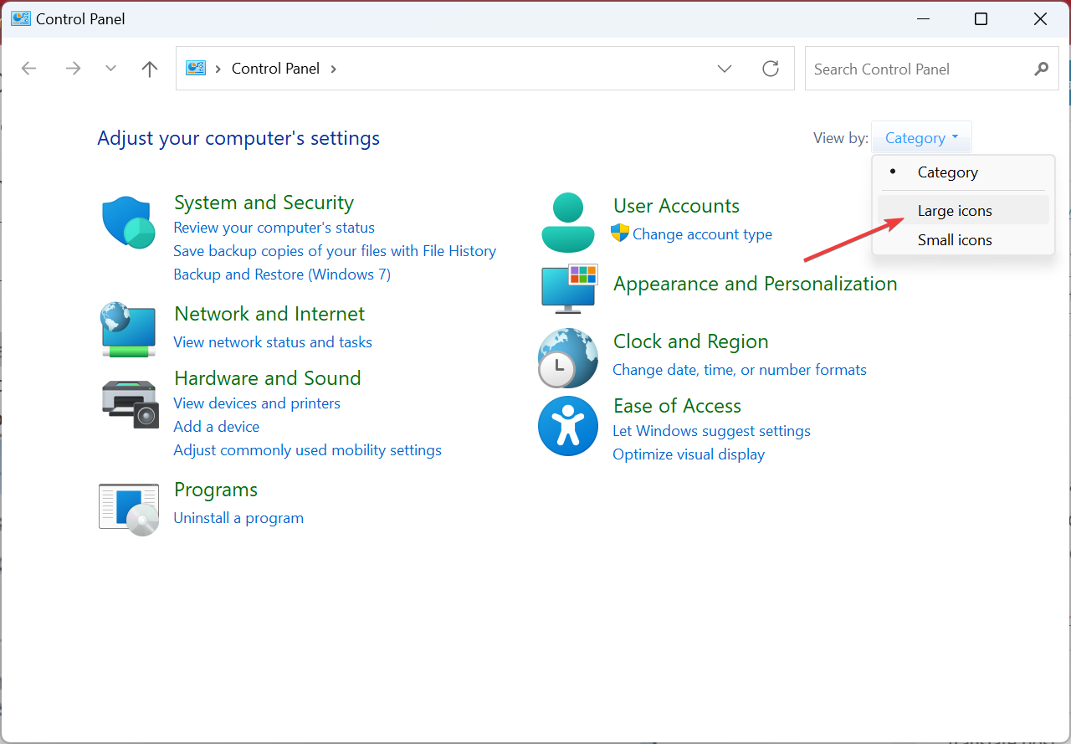Click Let Windows suggest settings

click(711, 431)
